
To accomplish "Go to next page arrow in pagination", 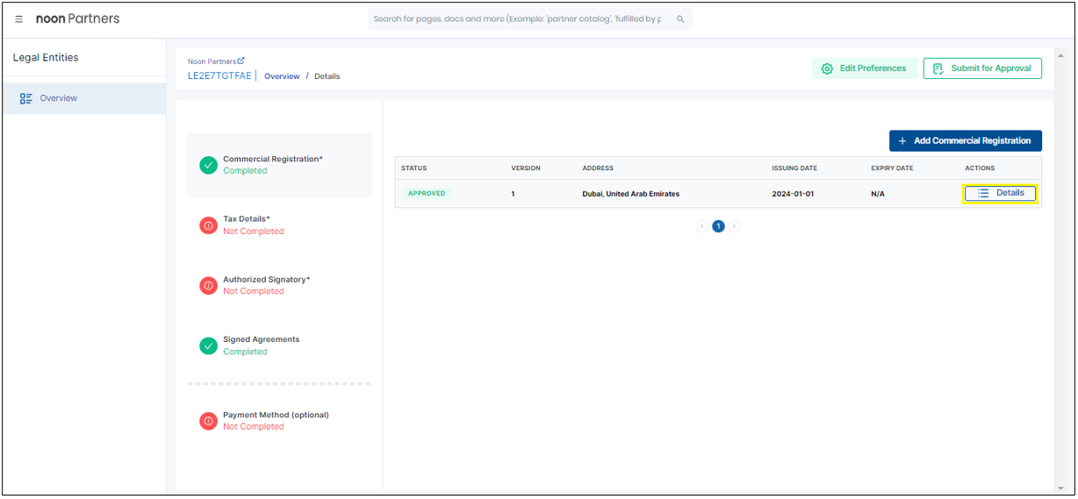I will tap(735, 226).
